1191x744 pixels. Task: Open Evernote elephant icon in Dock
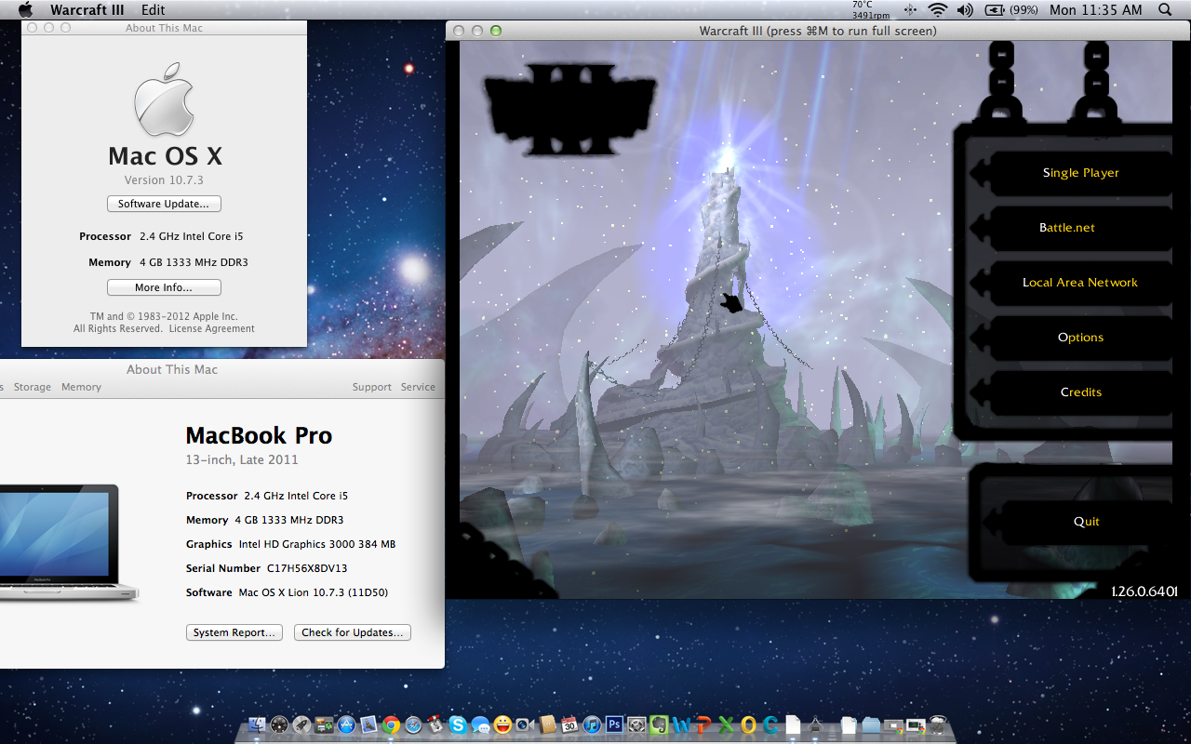coord(659,725)
